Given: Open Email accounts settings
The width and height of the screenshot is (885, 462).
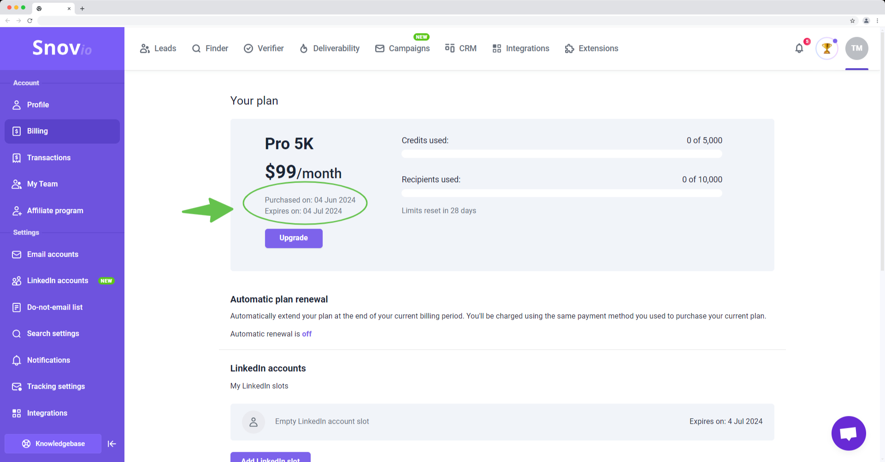Looking at the screenshot, I should [62, 254].
